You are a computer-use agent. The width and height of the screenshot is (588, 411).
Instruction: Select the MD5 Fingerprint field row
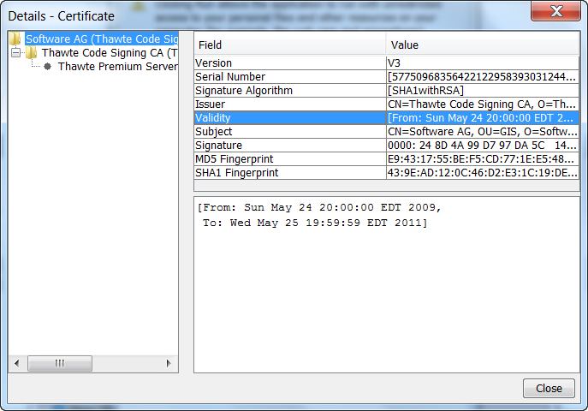click(x=387, y=159)
